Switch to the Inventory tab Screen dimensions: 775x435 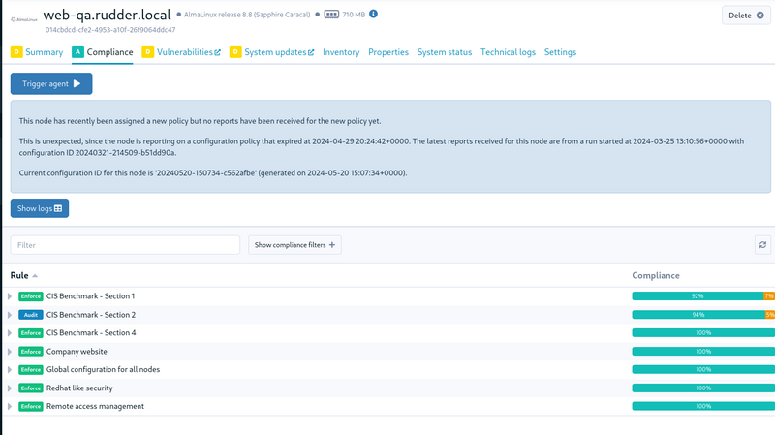pyautogui.click(x=341, y=52)
